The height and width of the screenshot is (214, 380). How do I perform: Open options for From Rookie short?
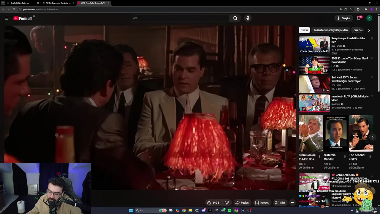pyautogui.click(x=320, y=156)
